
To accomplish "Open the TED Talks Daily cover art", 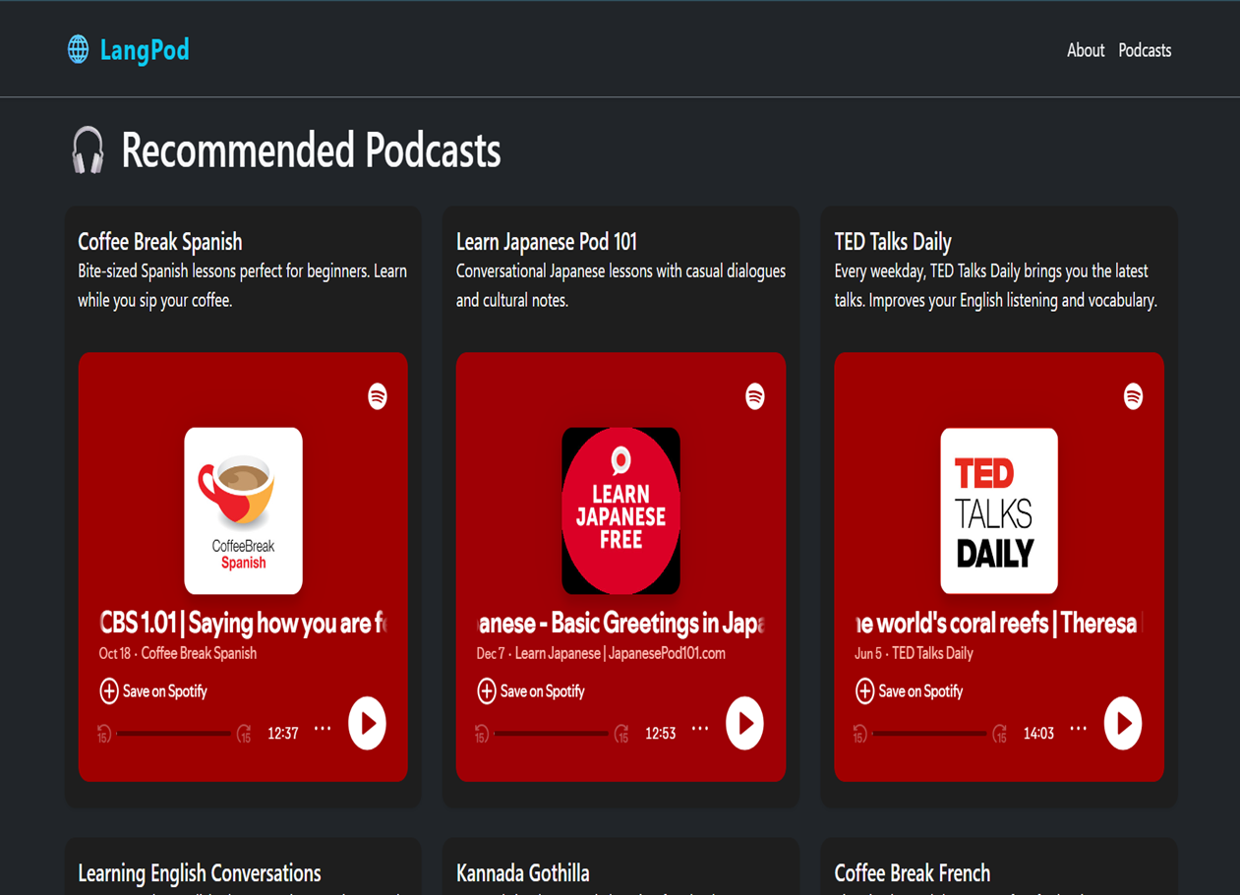I will pos(999,510).
